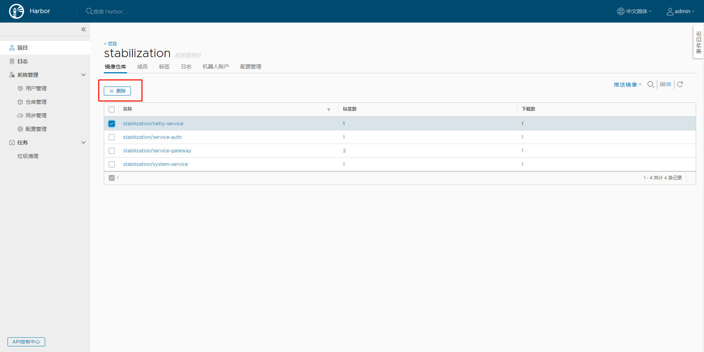The width and height of the screenshot is (704, 352).
Task: Click the 仓库管理 registries icon
Action: (20, 102)
